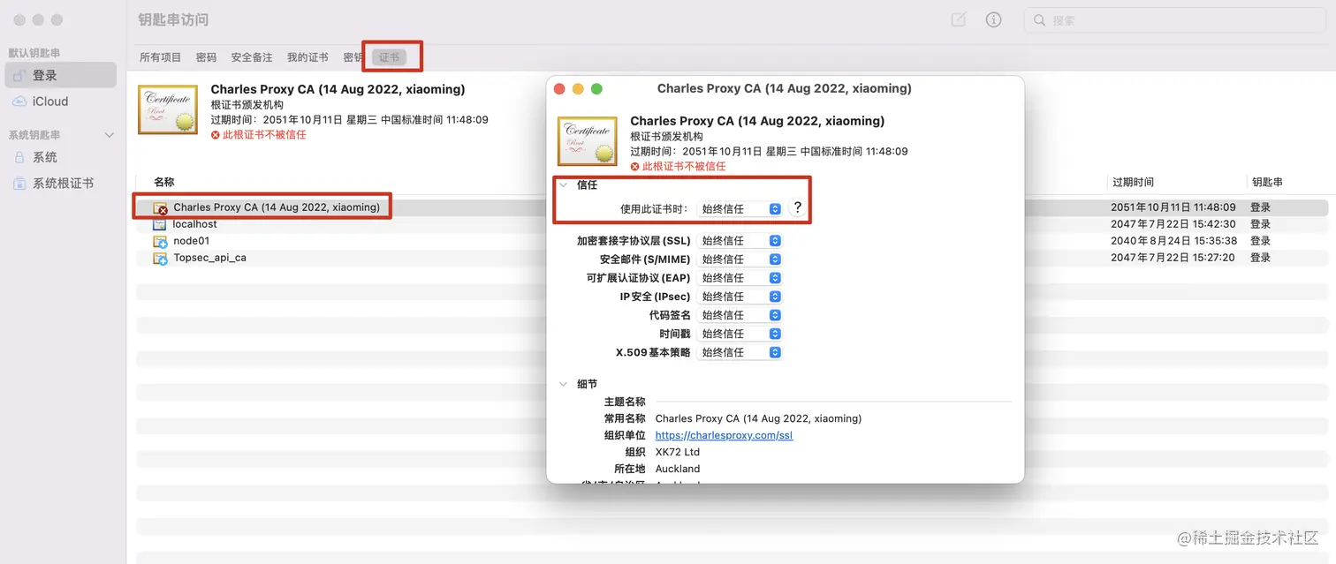
Task: Close the certificate detail window
Action: coord(559,89)
